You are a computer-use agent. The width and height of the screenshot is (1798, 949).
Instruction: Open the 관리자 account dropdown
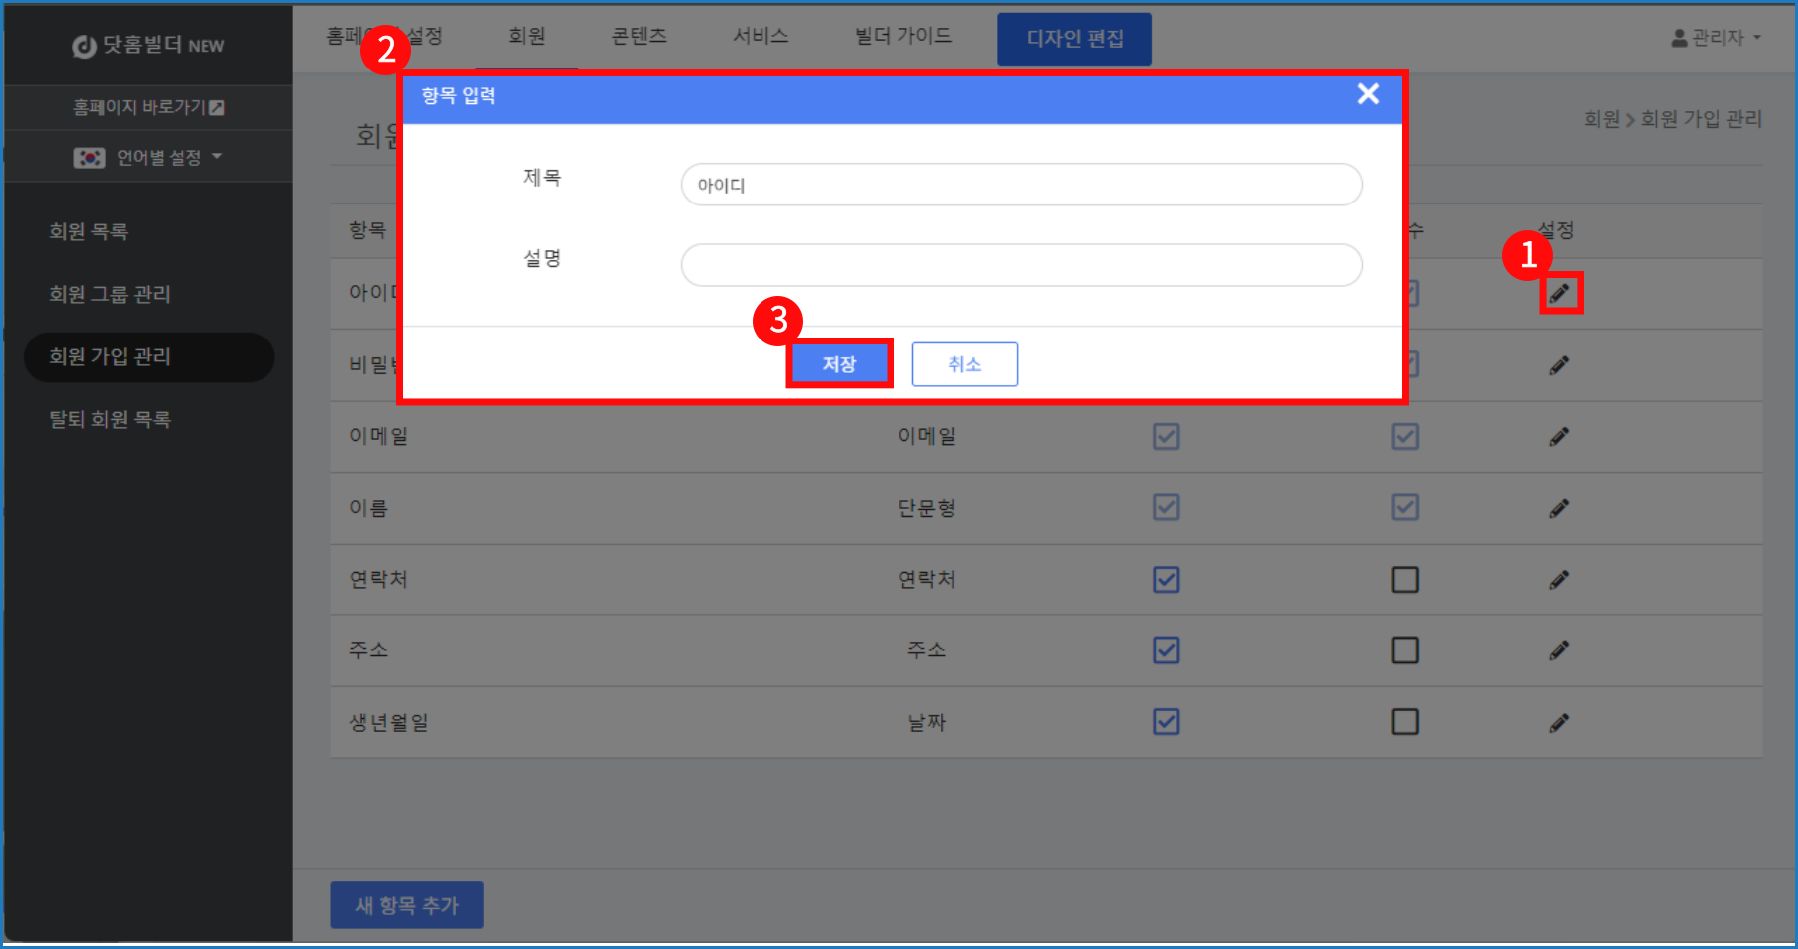1716,38
